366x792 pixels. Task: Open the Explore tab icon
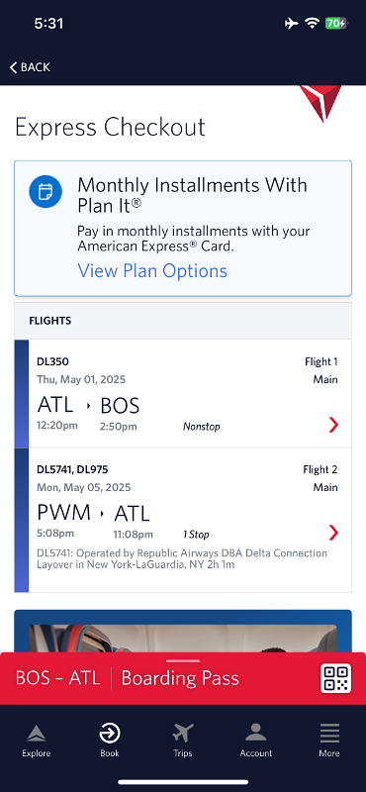(37, 734)
